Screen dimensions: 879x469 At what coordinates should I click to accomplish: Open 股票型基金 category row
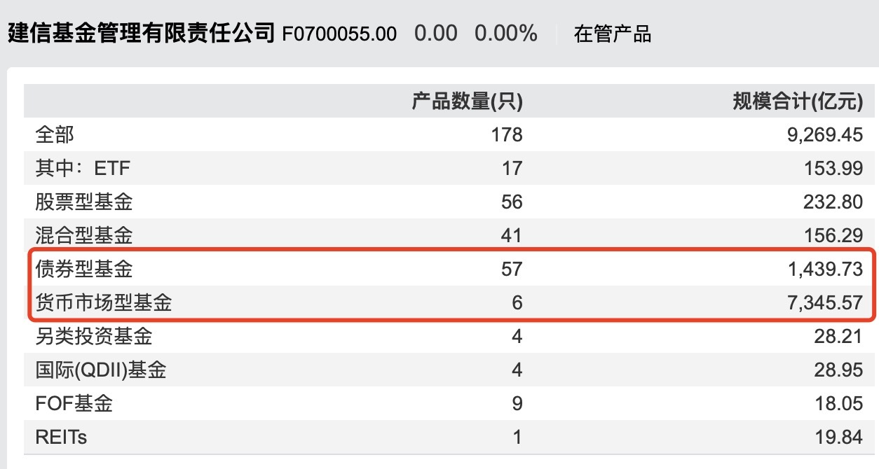tap(449, 202)
